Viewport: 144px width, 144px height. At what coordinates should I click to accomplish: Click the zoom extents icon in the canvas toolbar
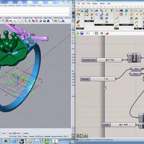pos(96,33)
